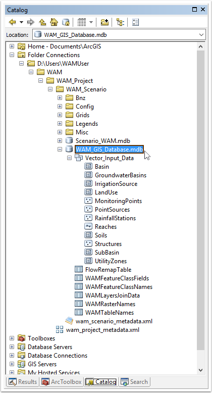212x393 pixels.
Task: Select the Reaches line feature class icon
Action: coord(88,226)
